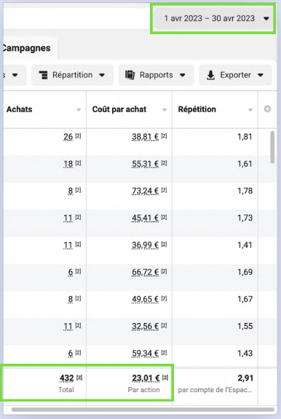Click the Répartition breakdown icon
The image size is (281, 419).
pos(43,75)
